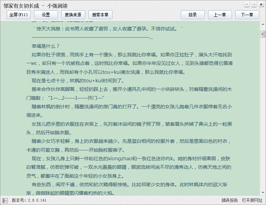Click the 错误报告 error report link
The image size is (266, 205).
tap(230, 200)
